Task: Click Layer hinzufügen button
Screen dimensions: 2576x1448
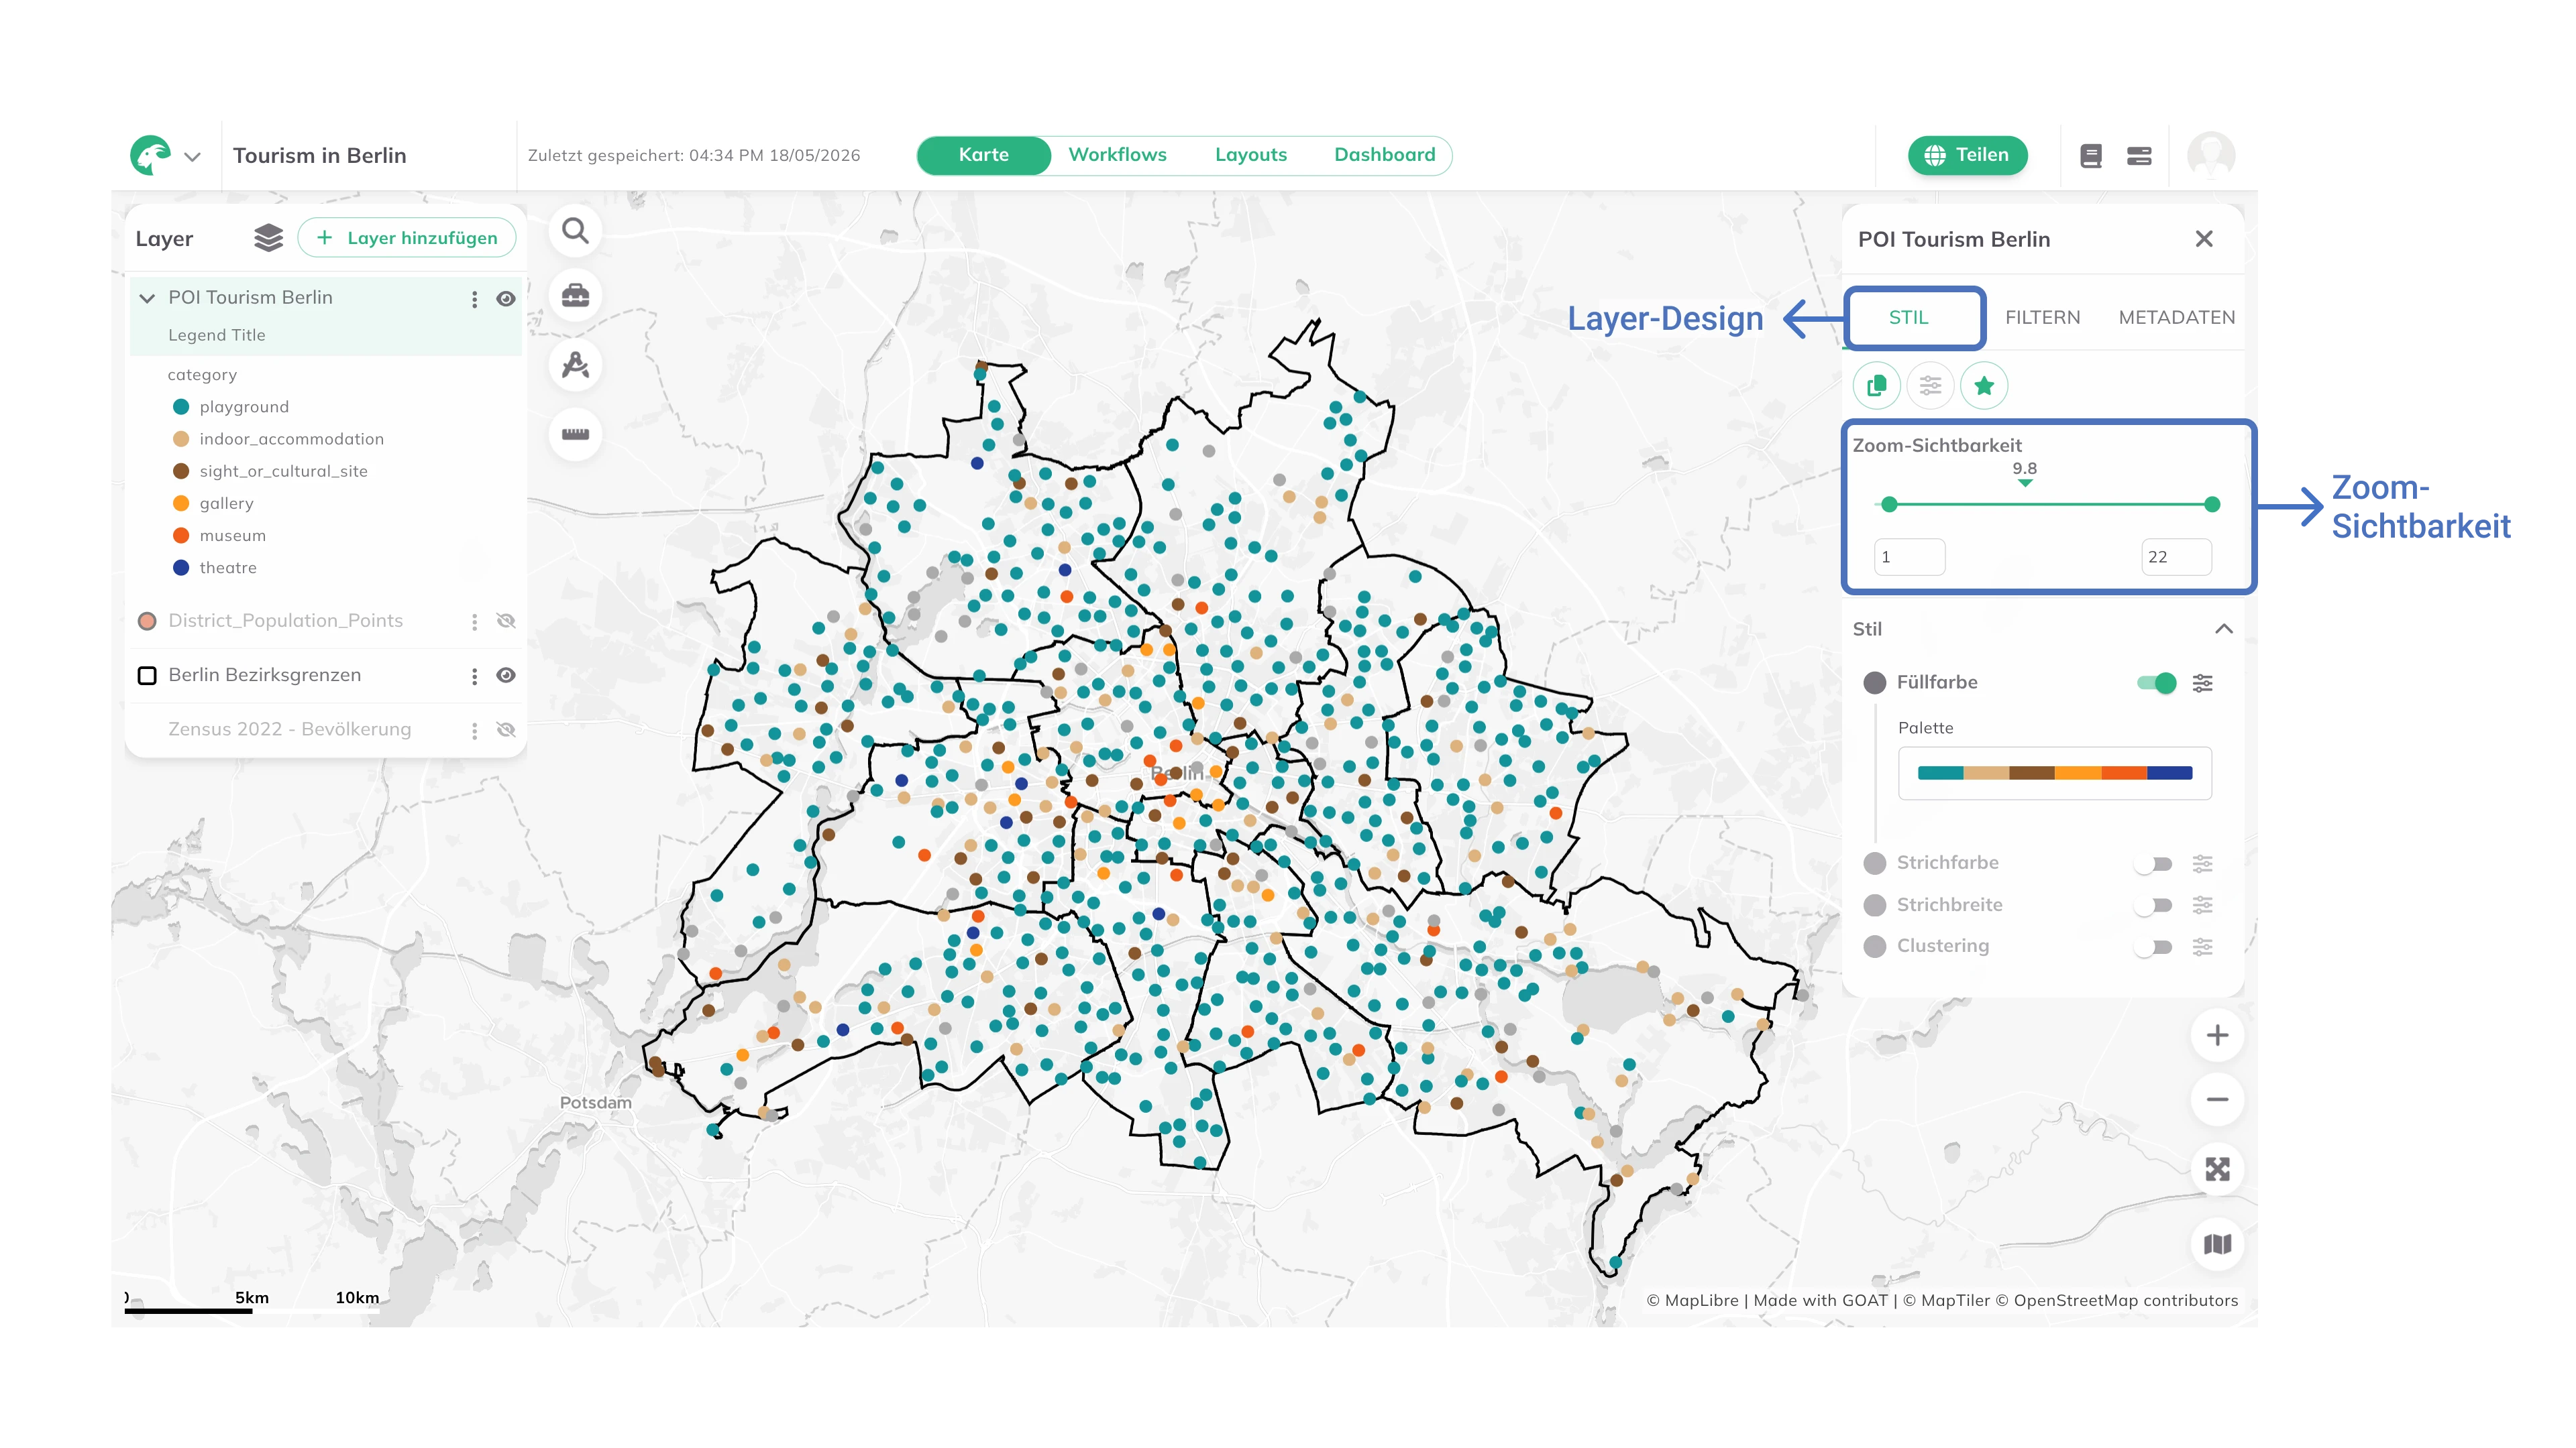Action: click(407, 238)
